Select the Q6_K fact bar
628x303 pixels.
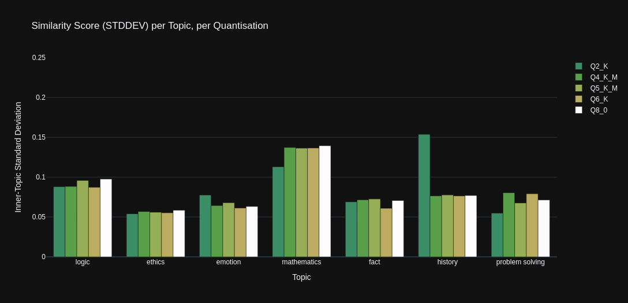(386, 233)
